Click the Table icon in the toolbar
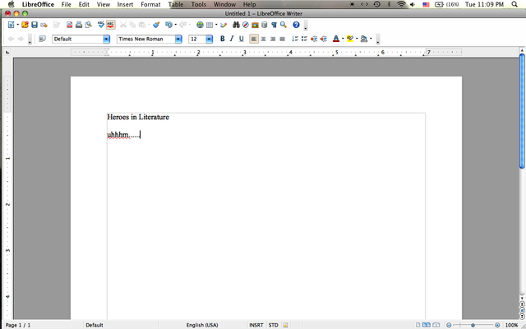 (x=210, y=25)
